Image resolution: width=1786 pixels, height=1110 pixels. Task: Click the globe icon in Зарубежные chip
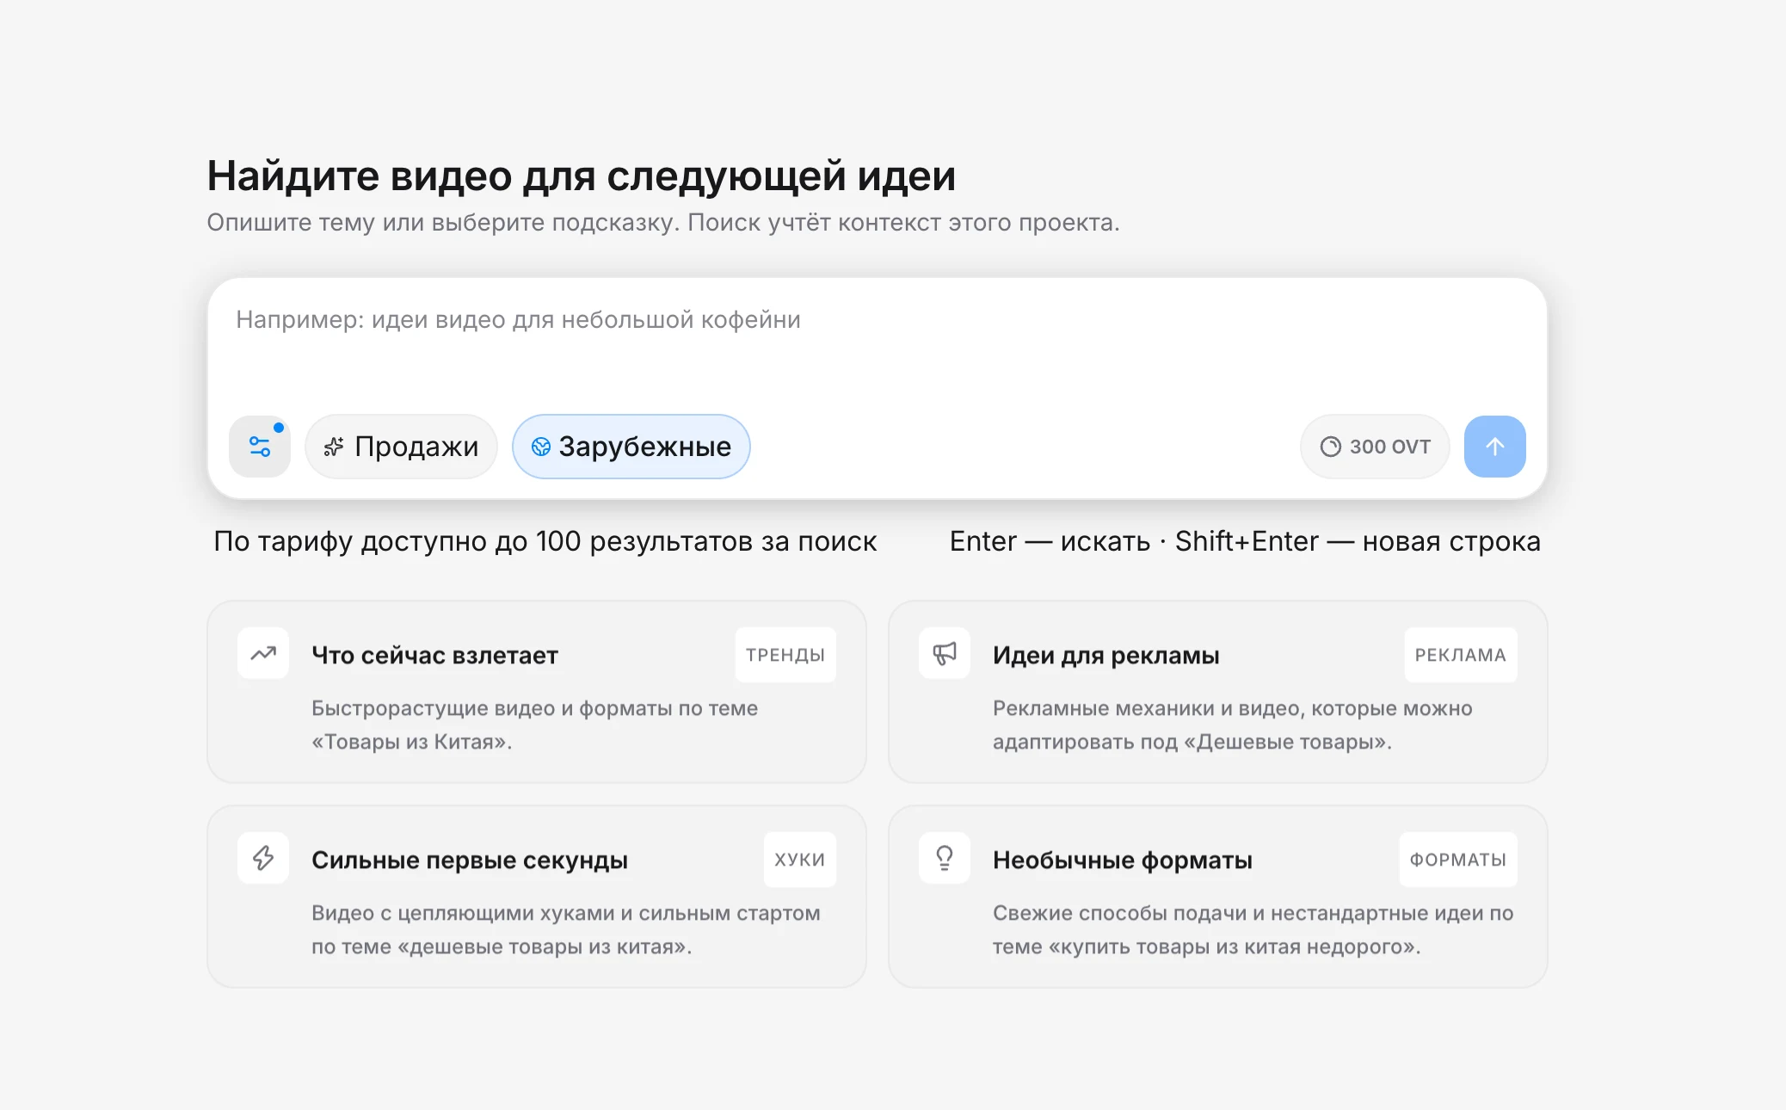pyautogui.click(x=541, y=447)
